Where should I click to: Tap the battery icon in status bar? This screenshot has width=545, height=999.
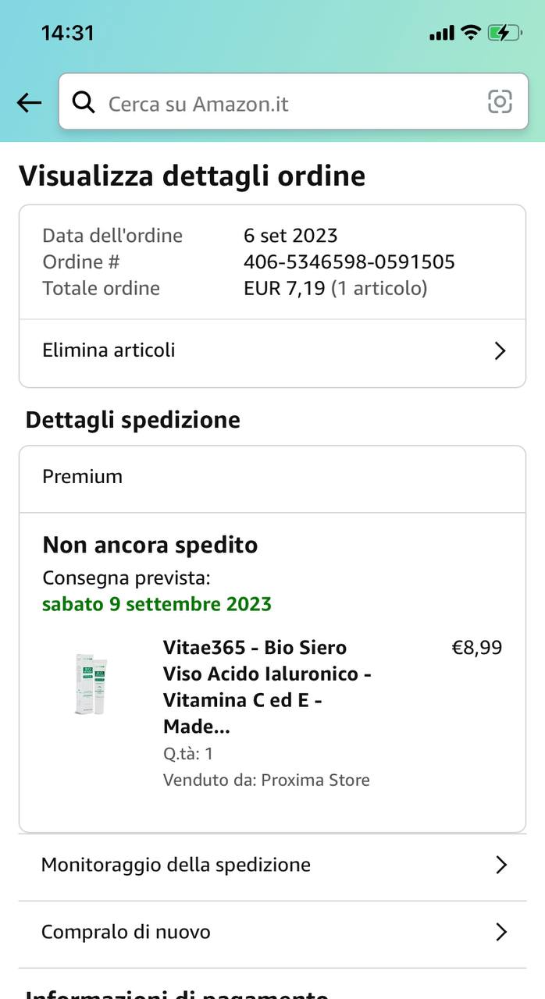tap(504, 33)
